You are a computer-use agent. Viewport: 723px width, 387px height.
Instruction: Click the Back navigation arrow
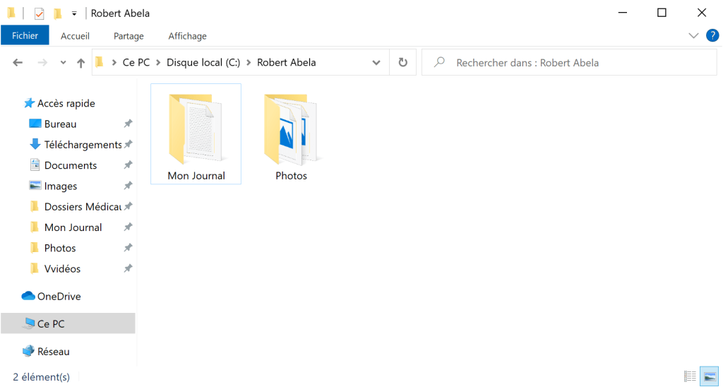(x=18, y=63)
